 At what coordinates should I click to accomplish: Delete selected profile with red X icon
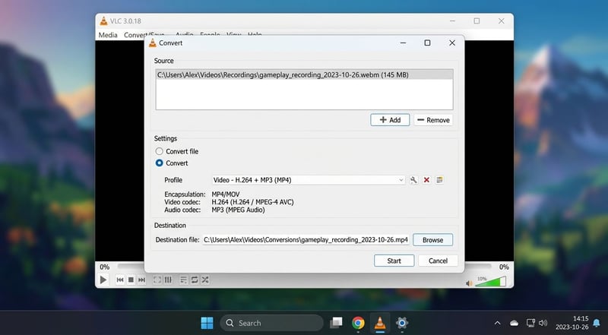click(x=426, y=180)
